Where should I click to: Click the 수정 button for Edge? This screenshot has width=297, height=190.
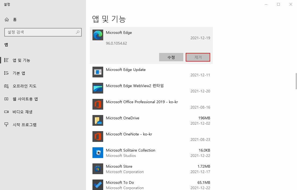(171, 57)
